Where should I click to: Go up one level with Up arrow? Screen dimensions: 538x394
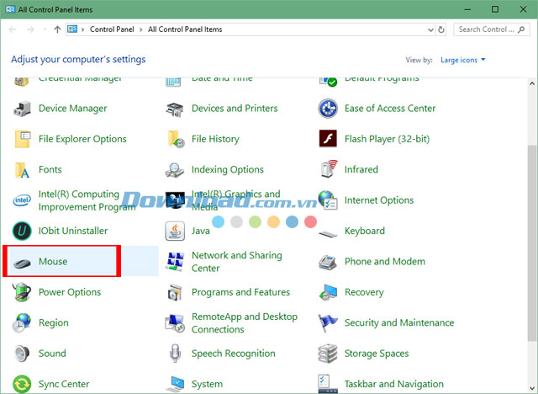click(57, 29)
